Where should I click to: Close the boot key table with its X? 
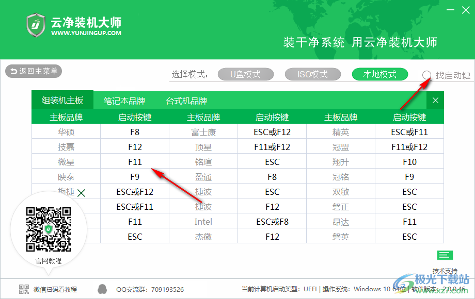pyautogui.click(x=435, y=100)
